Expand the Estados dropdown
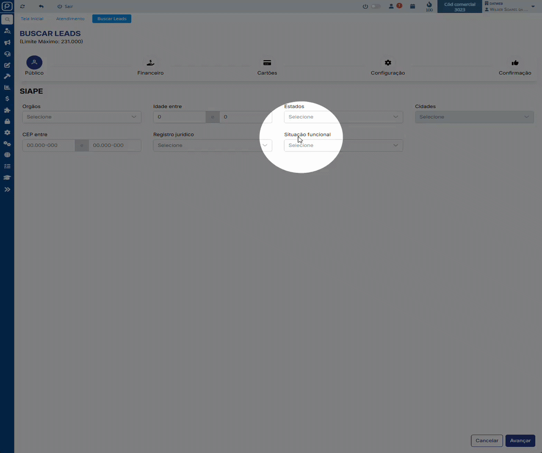542x453 pixels. pyautogui.click(x=343, y=117)
